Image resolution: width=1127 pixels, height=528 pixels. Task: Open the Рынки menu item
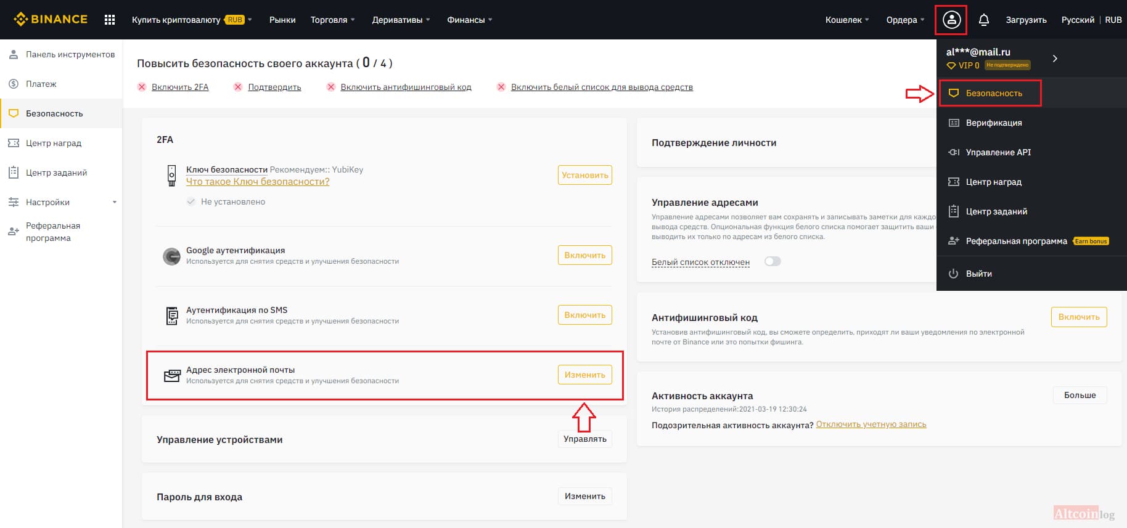pos(282,20)
